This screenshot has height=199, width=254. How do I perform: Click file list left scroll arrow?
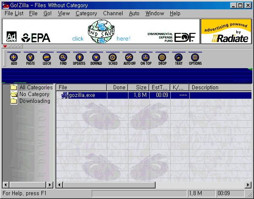[60, 185]
